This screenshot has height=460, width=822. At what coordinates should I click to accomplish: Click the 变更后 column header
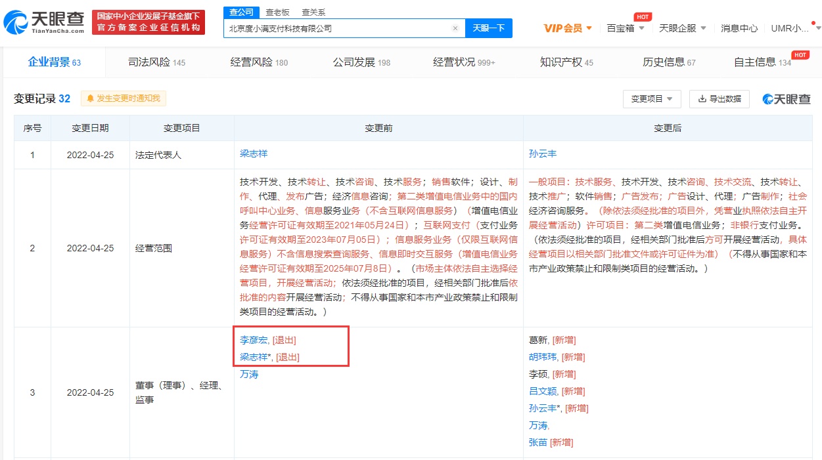click(668, 128)
